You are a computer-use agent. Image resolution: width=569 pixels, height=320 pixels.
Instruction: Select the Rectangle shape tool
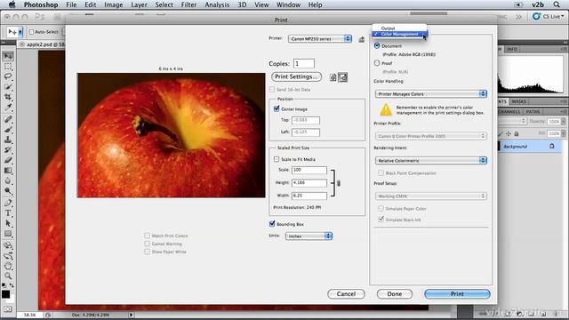pyautogui.click(x=8, y=234)
